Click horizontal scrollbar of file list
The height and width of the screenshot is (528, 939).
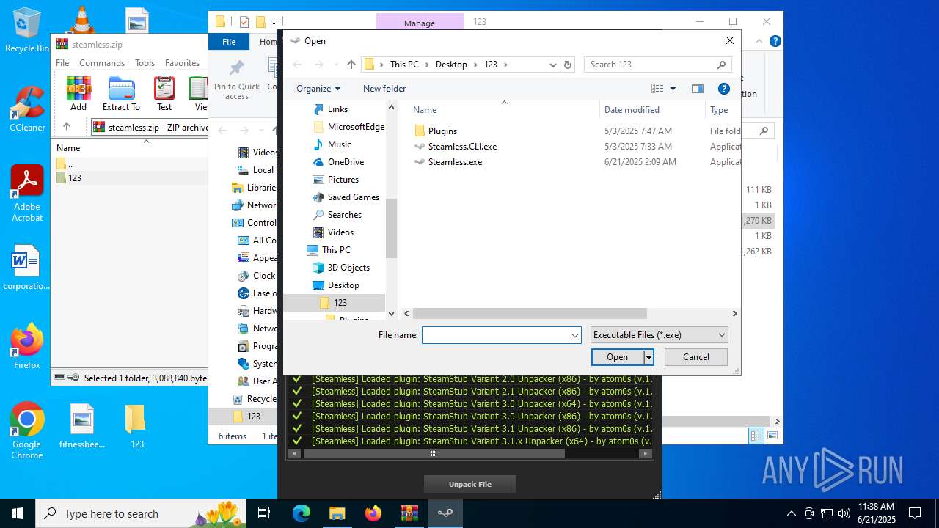530,313
